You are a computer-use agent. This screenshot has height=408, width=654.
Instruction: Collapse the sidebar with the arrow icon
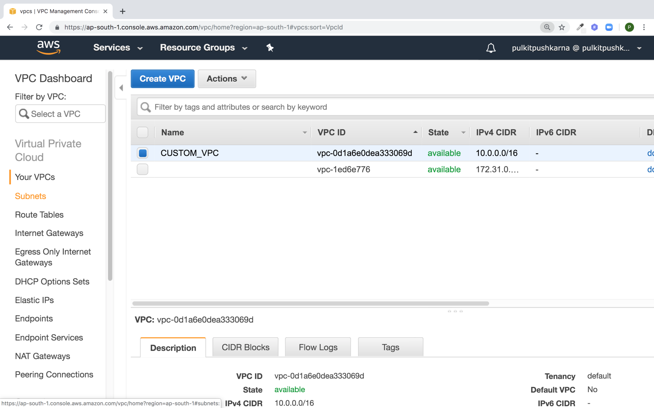point(121,88)
